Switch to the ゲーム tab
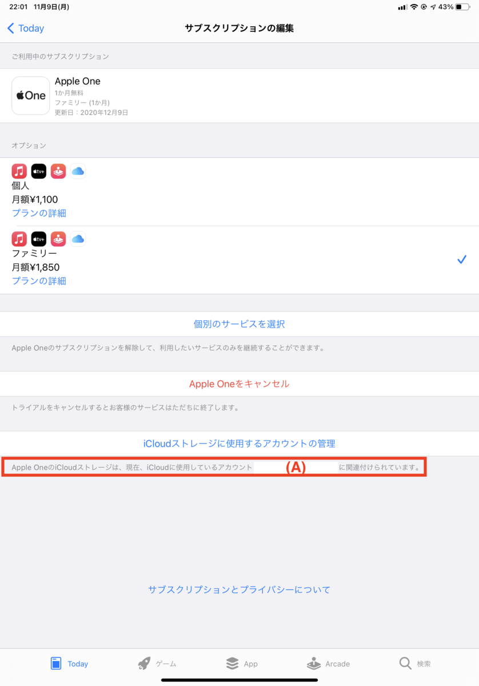The height and width of the screenshot is (686, 479). 157,664
